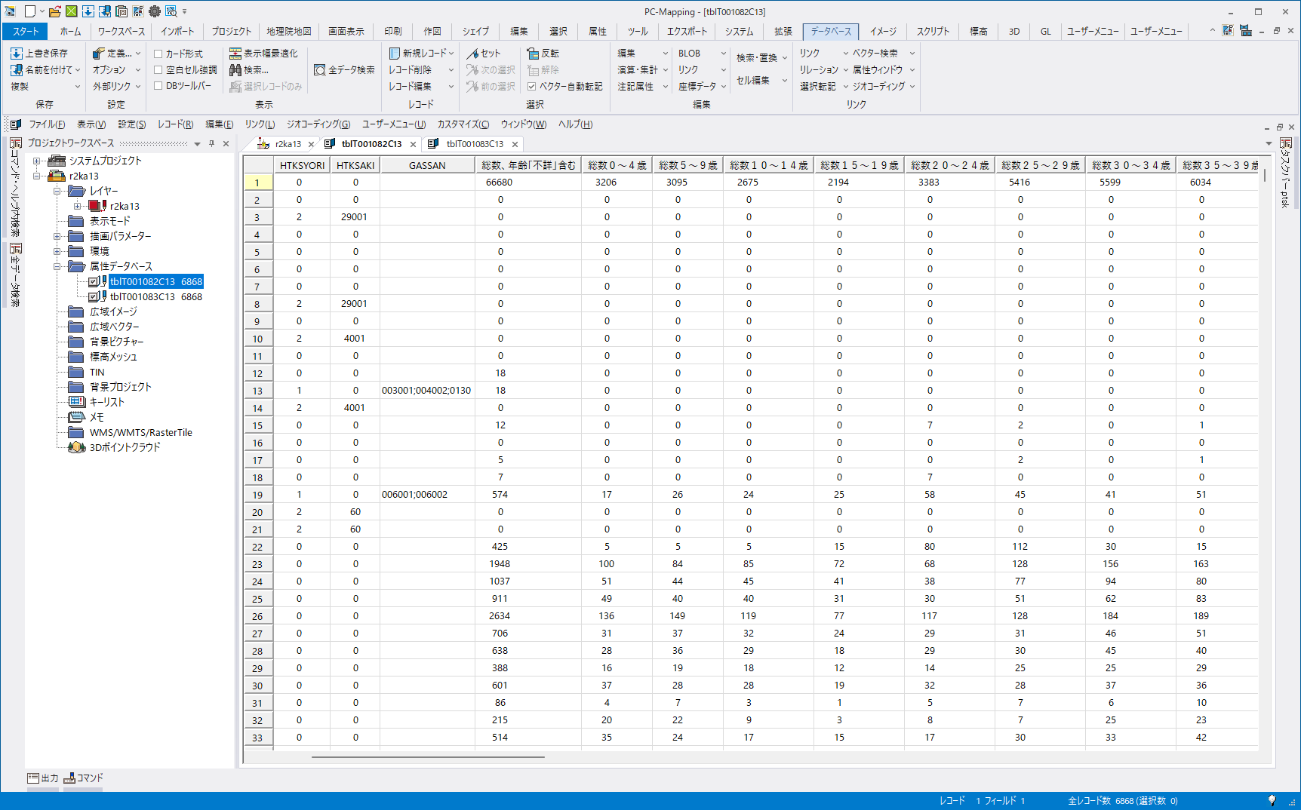Image resolution: width=1301 pixels, height=810 pixels.
Task: Toggle checkbox of tblT001083C13 in tree
Action: pyautogui.click(x=94, y=296)
